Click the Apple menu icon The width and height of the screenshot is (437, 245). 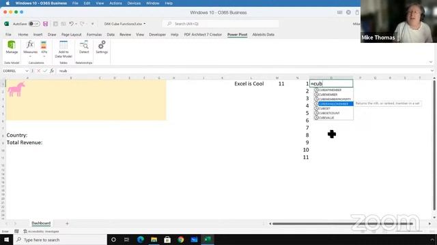[8, 3]
